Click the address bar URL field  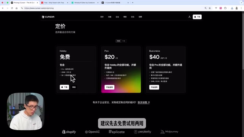pyautogui.click(x=112, y=8)
